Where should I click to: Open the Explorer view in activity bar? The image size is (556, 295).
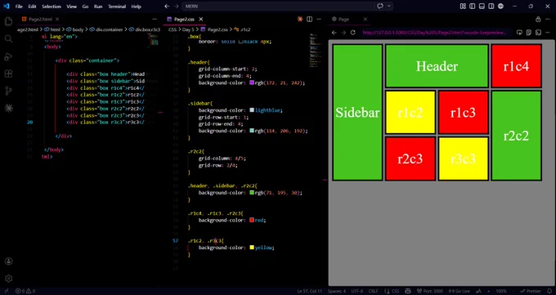(8, 22)
